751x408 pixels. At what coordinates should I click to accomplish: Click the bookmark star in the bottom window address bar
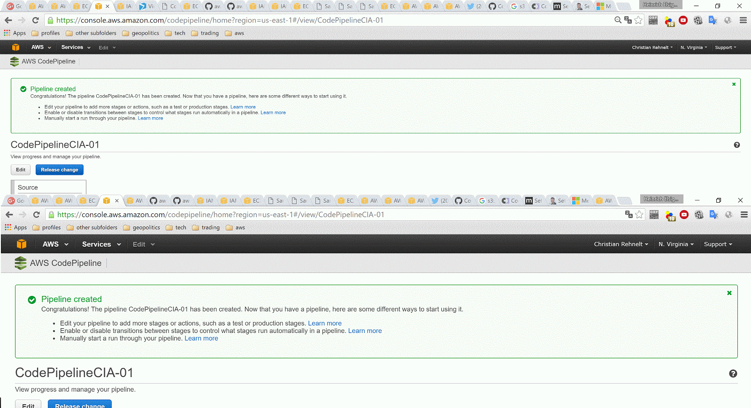coord(639,214)
